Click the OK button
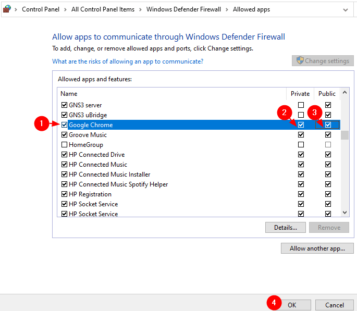The width and height of the screenshot is (357, 311). pos(292,305)
